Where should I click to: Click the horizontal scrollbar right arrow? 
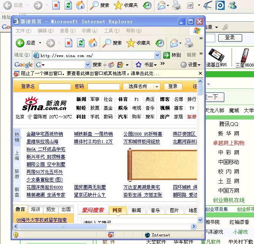[194, 226]
